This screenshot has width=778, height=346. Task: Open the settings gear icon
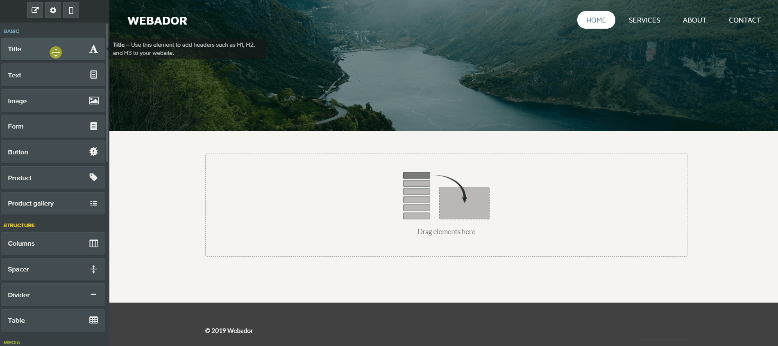click(x=53, y=10)
